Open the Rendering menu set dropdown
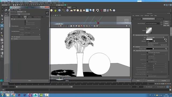The height and width of the screenshot is (97, 172). [6, 5]
